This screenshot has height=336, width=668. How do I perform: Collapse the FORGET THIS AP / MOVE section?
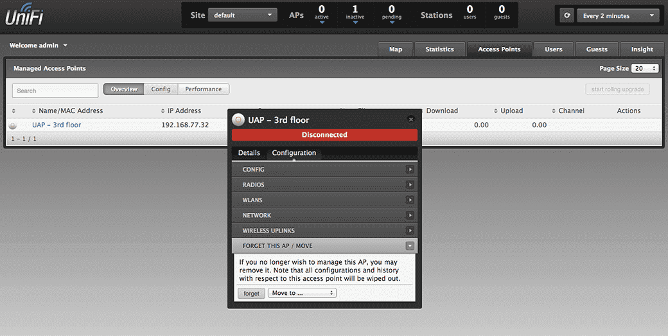pyautogui.click(x=410, y=246)
